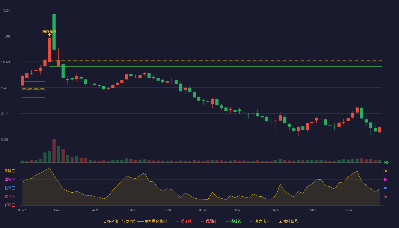The image size is (399, 228).
Task: Select the large red candle under 潜龙在渊 marker
Action: [x=49, y=50]
